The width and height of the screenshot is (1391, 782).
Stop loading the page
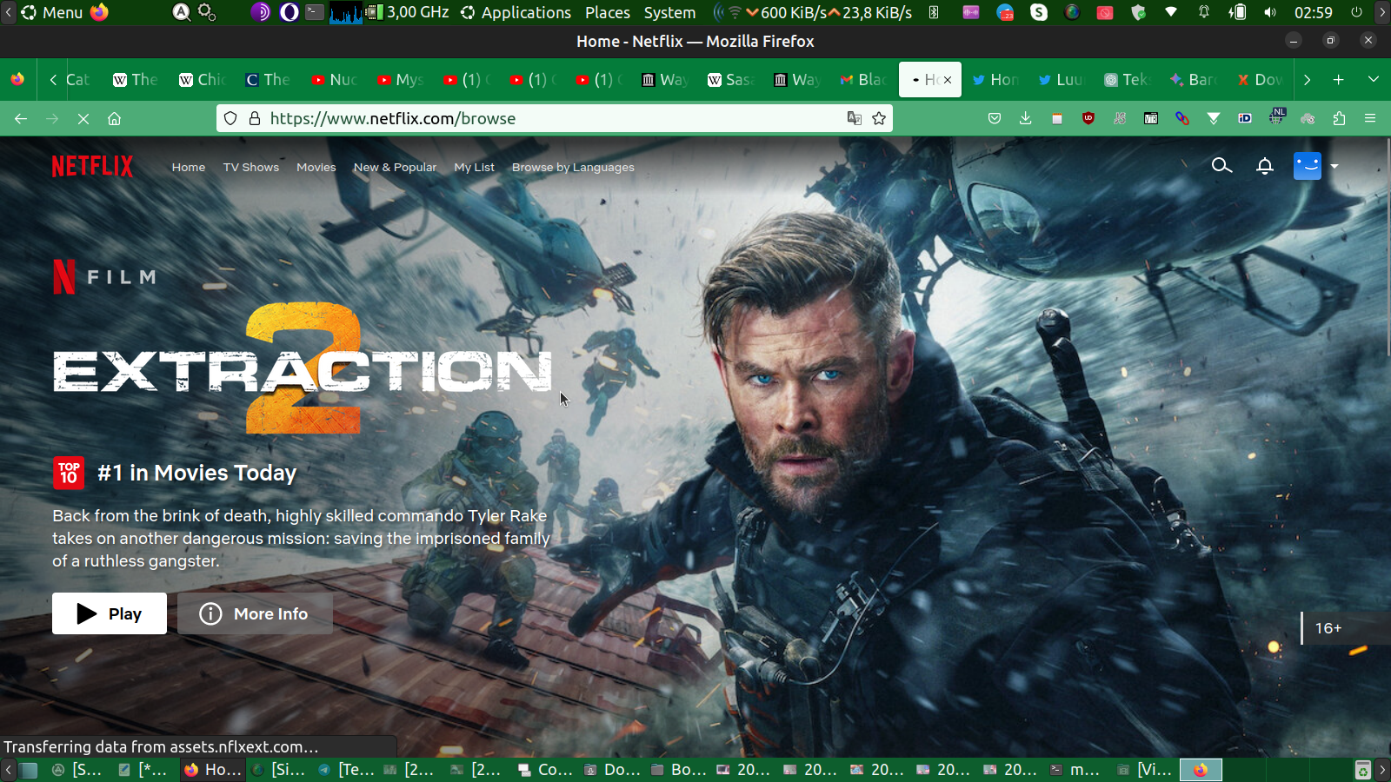pyautogui.click(x=83, y=118)
